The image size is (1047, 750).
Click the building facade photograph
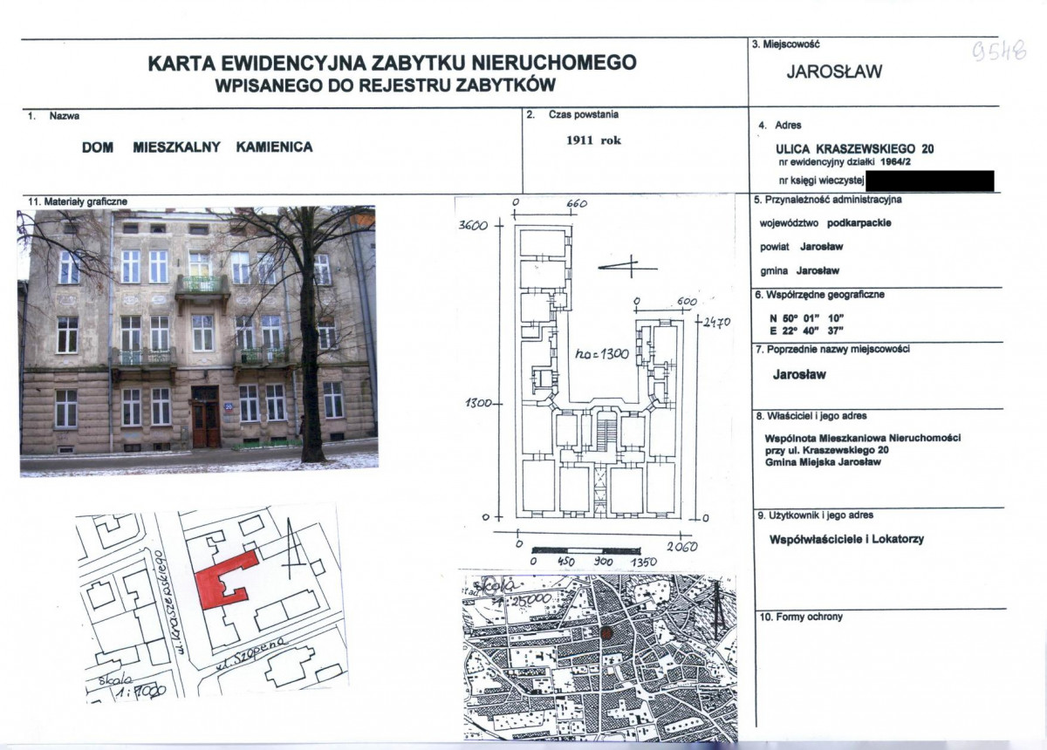pyautogui.click(x=198, y=340)
